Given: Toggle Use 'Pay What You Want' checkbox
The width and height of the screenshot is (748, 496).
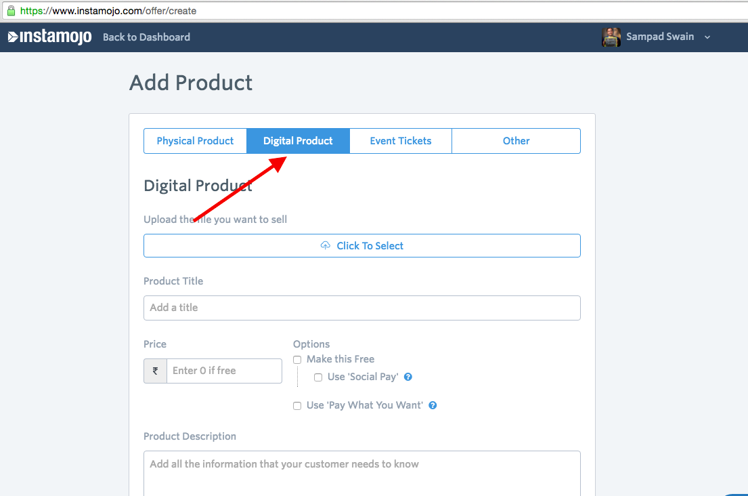Looking at the screenshot, I should point(297,406).
